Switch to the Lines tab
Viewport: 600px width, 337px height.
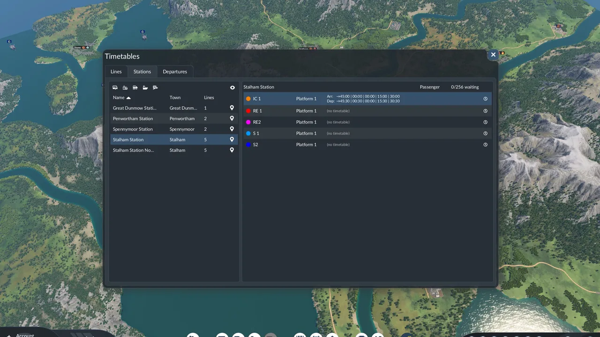point(116,72)
